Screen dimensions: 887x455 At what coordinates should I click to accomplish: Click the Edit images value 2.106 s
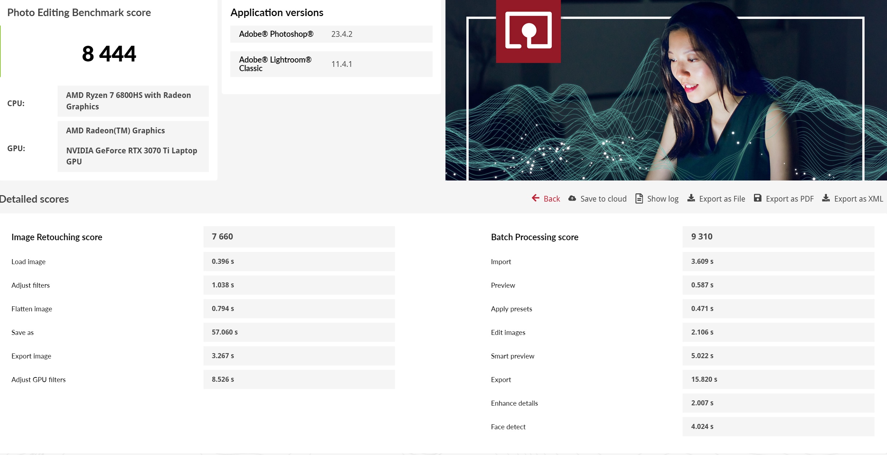pos(778,332)
